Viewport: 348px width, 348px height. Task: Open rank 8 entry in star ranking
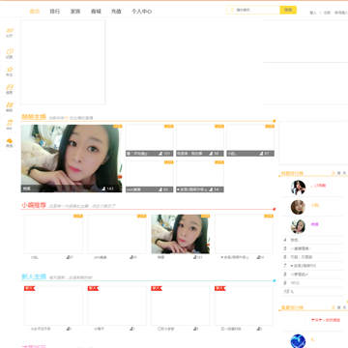pos(312,275)
